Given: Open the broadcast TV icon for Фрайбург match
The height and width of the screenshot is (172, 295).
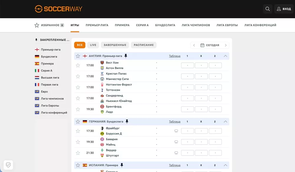Looking at the screenshot, I should pyautogui.click(x=176, y=130).
